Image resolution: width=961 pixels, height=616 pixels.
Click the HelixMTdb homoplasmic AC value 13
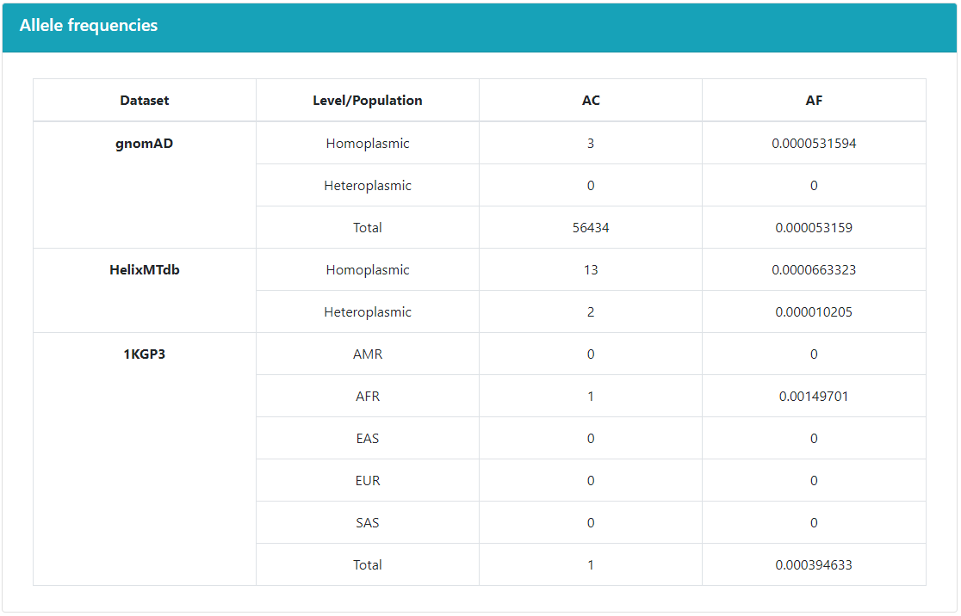pos(591,270)
